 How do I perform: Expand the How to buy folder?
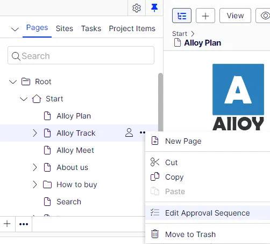[35, 184]
